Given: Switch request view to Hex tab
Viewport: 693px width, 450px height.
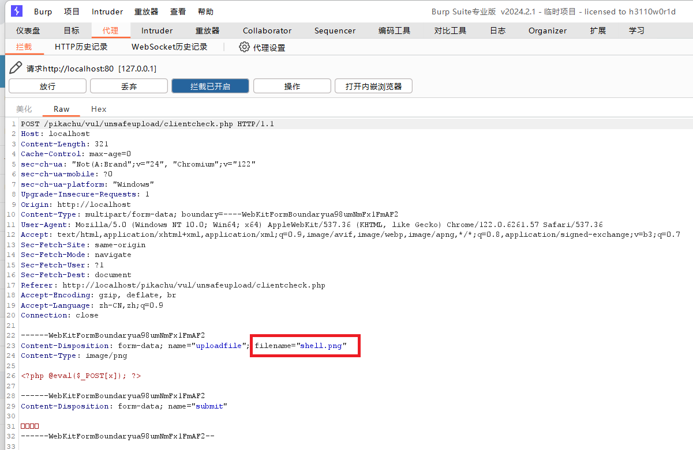Looking at the screenshot, I should (x=99, y=109).
